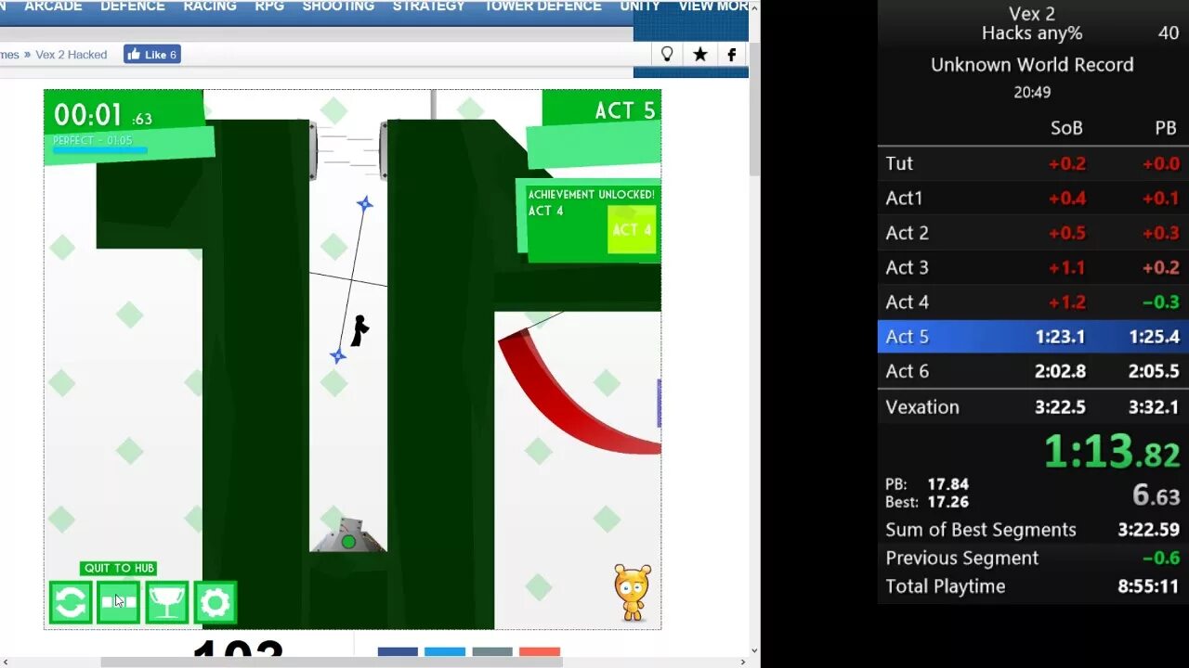Click the upper blue grapple shuriken star
Viewport: 1189px width, 668px height.
365,203
